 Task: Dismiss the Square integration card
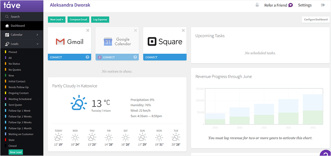183,30
